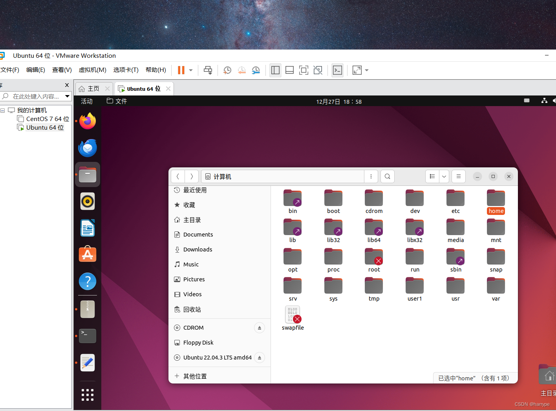Viewport: 556px width, 411px height.
Task: Open the Text Editor dock icon
Action: point(88,363)
